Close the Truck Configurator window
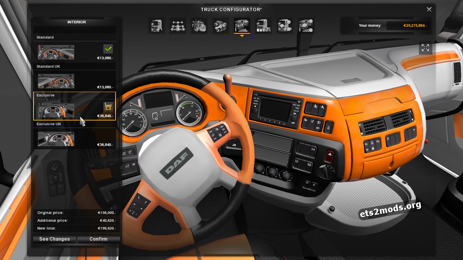Screen dimensions: 463x260 [429, 9]
